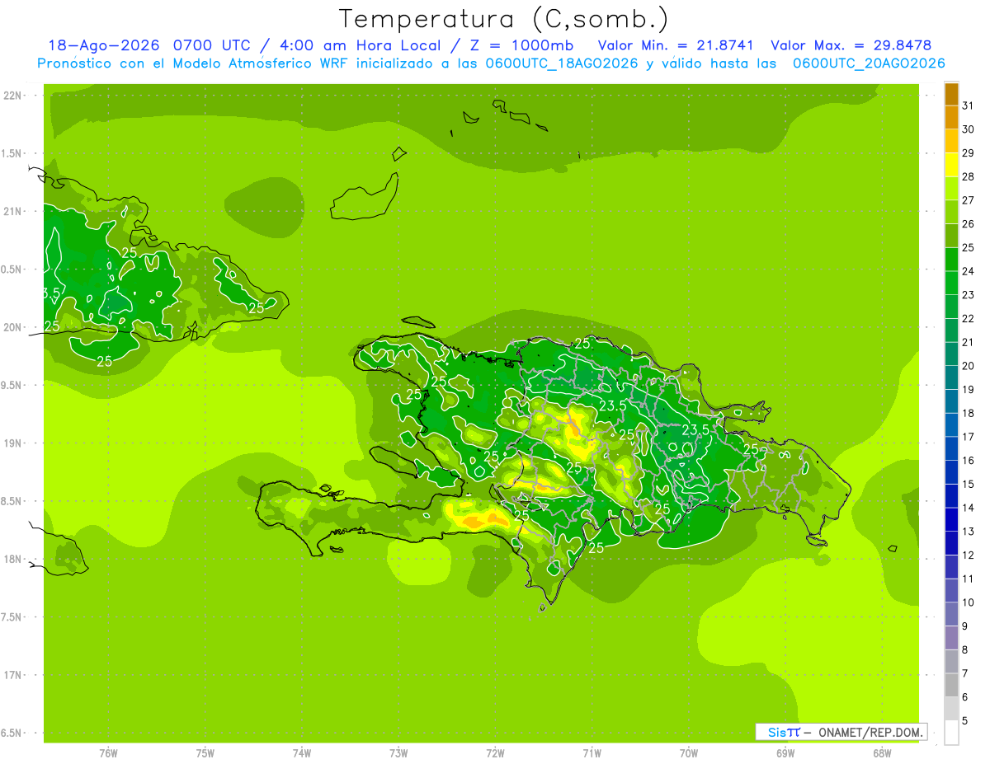This screenshot has height=764, width=990.
Task: Click the 17N latitude axis label
Action: pyautogui.click(x=14, y=675)
